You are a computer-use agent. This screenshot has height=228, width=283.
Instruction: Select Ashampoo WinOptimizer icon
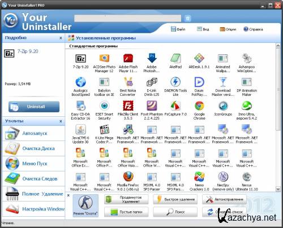(247, 58)
